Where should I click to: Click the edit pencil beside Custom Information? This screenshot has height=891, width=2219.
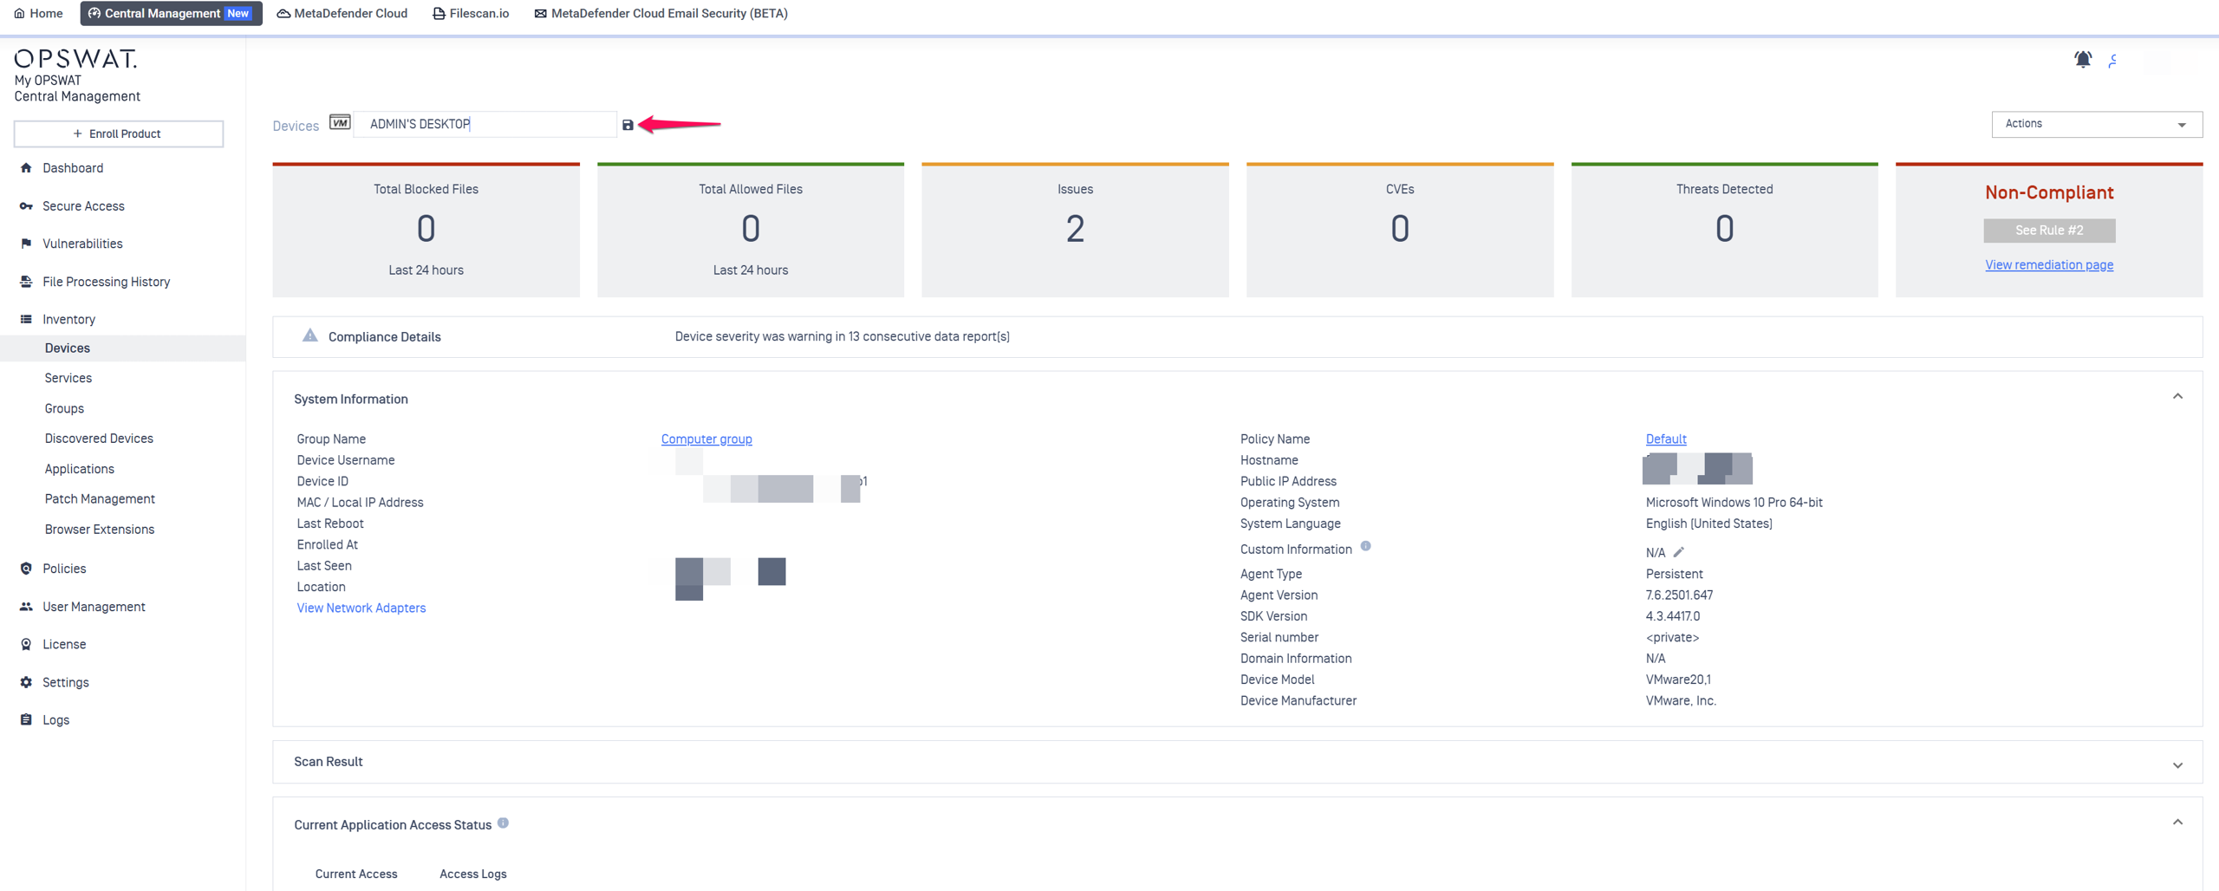point(1678,552)
